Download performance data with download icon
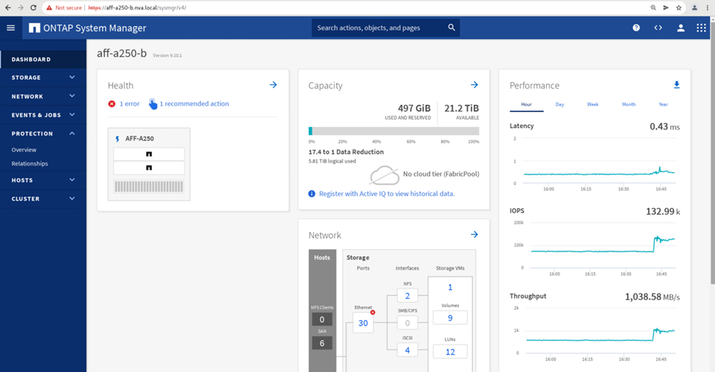Screen dimensions: 715x372 coord(676,85)
